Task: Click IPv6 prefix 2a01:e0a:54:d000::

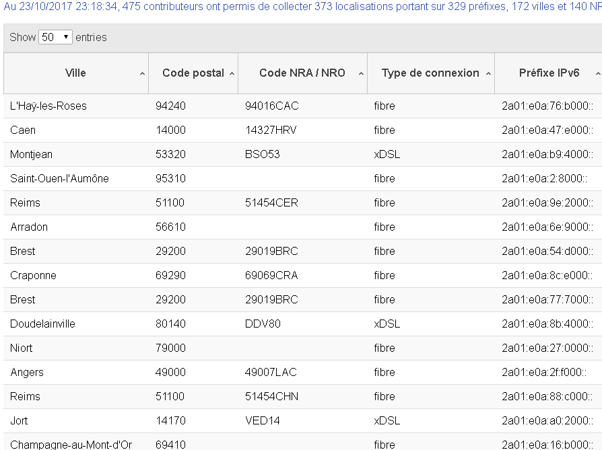Action: click(x=547, y=251)
